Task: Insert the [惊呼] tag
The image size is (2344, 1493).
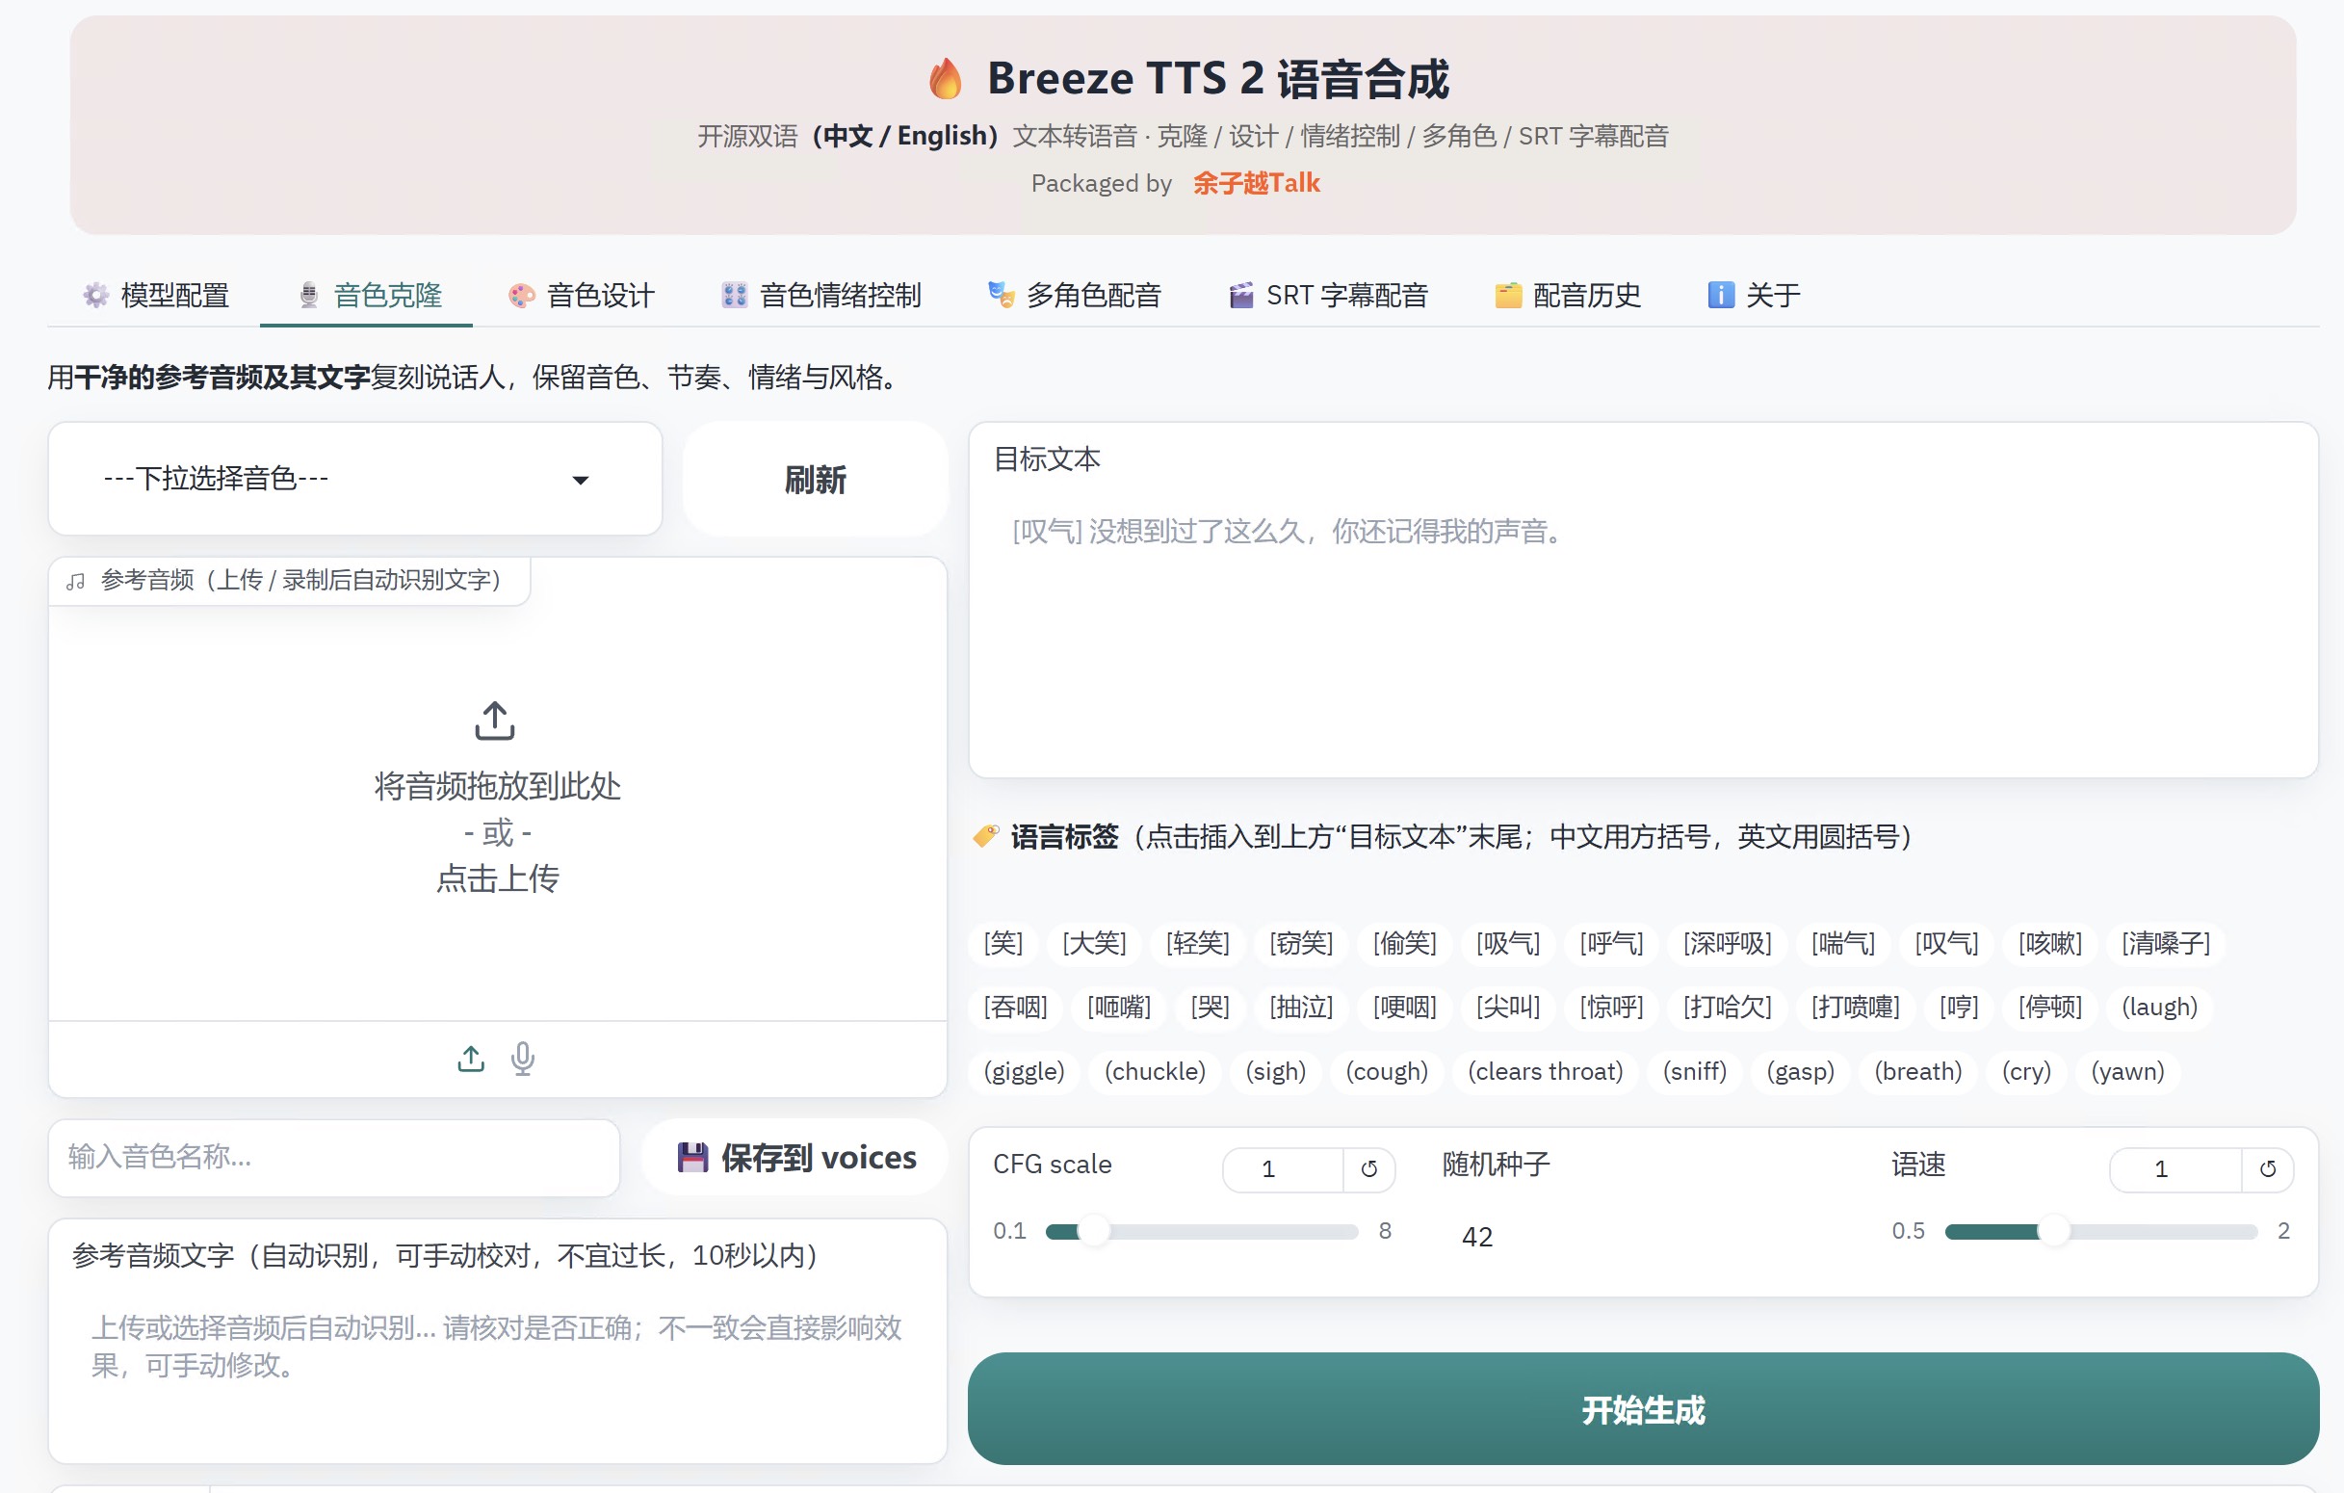Action: [1611, 1007]
